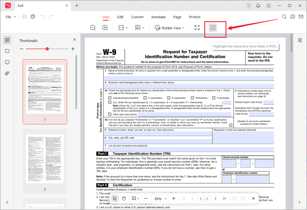This screenshot has width=307, height=210.
Task: Click the full screen icon
Action: [197, 28]
